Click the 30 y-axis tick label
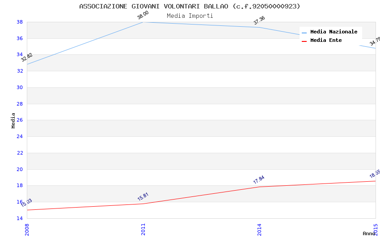Viewport: 380px width, 245px height. 20,87
